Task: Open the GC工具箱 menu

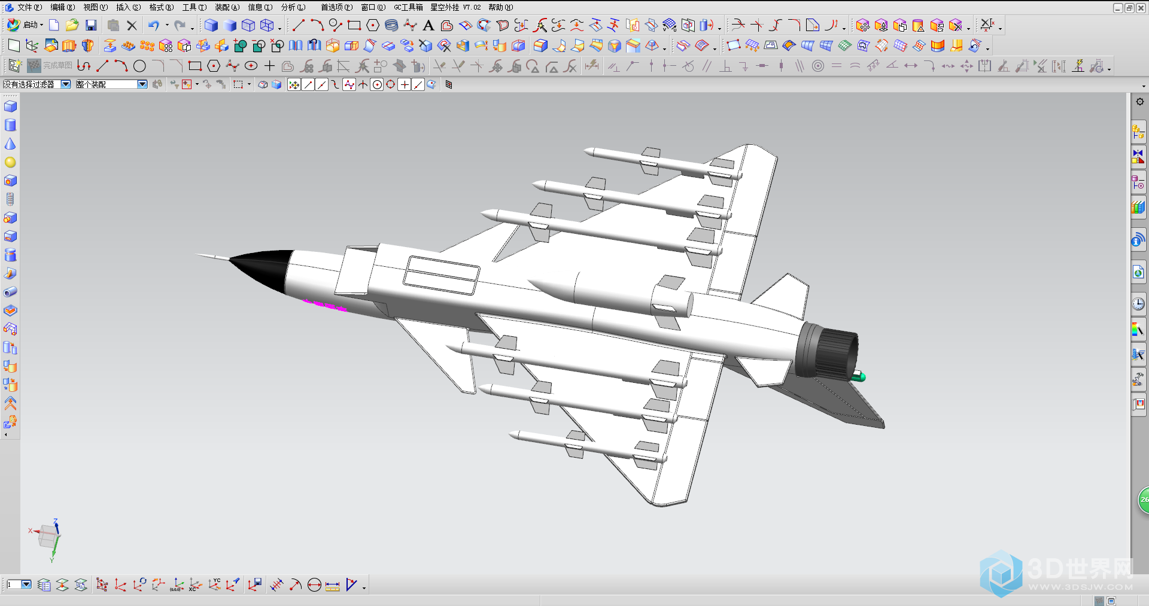Action: 408,7
